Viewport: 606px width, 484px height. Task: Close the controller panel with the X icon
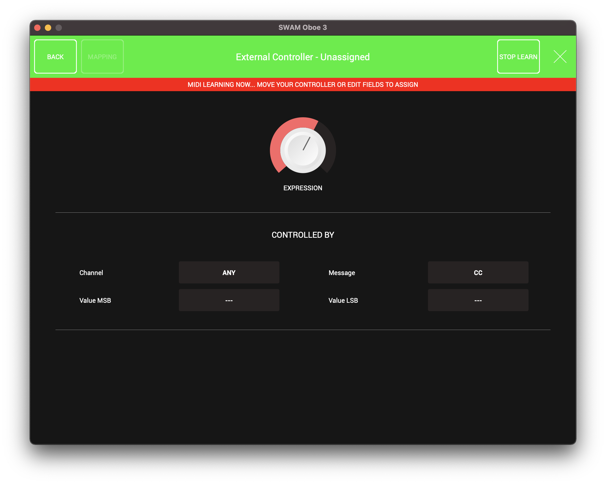point(560,57)
